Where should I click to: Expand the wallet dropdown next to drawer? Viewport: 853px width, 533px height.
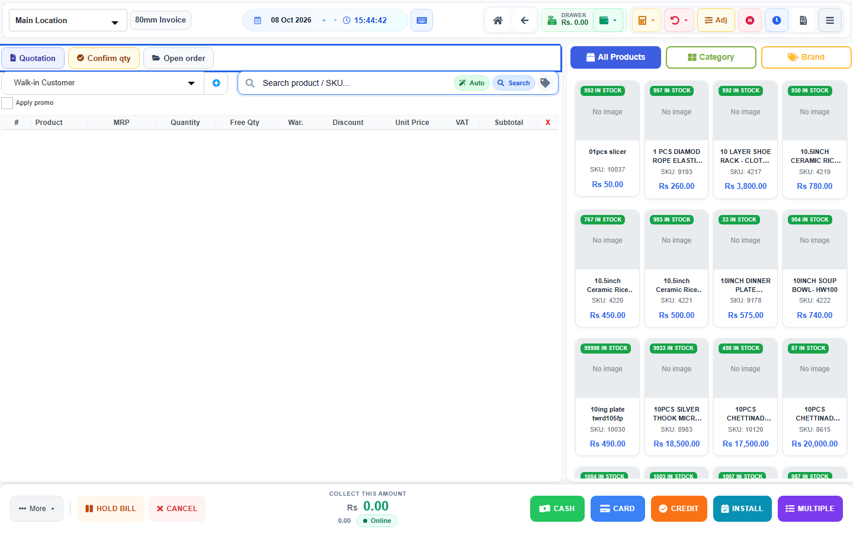point(608,20)
